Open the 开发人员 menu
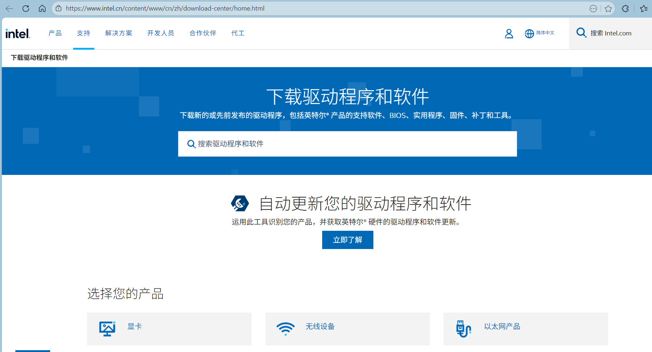Viewport: 652px width, 352px height. coord(161,33)
